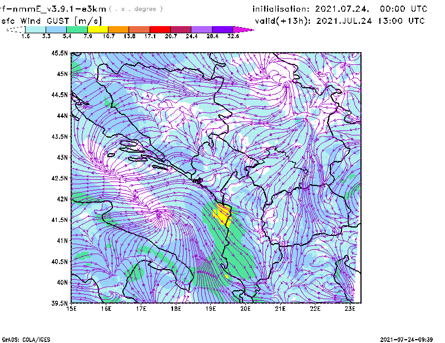Screen dimensions: 445x343
Task: Select the violet 28.4–32.6 legend swatch
Action: (222, 29)
